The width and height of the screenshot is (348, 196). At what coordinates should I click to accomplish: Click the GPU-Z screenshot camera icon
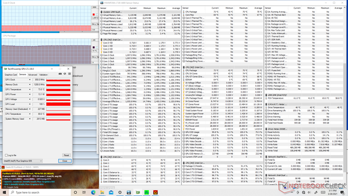click(60, 74)
